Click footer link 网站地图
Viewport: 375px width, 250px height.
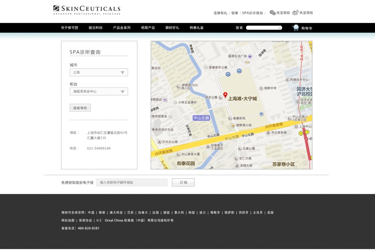[x=68, y=220]
